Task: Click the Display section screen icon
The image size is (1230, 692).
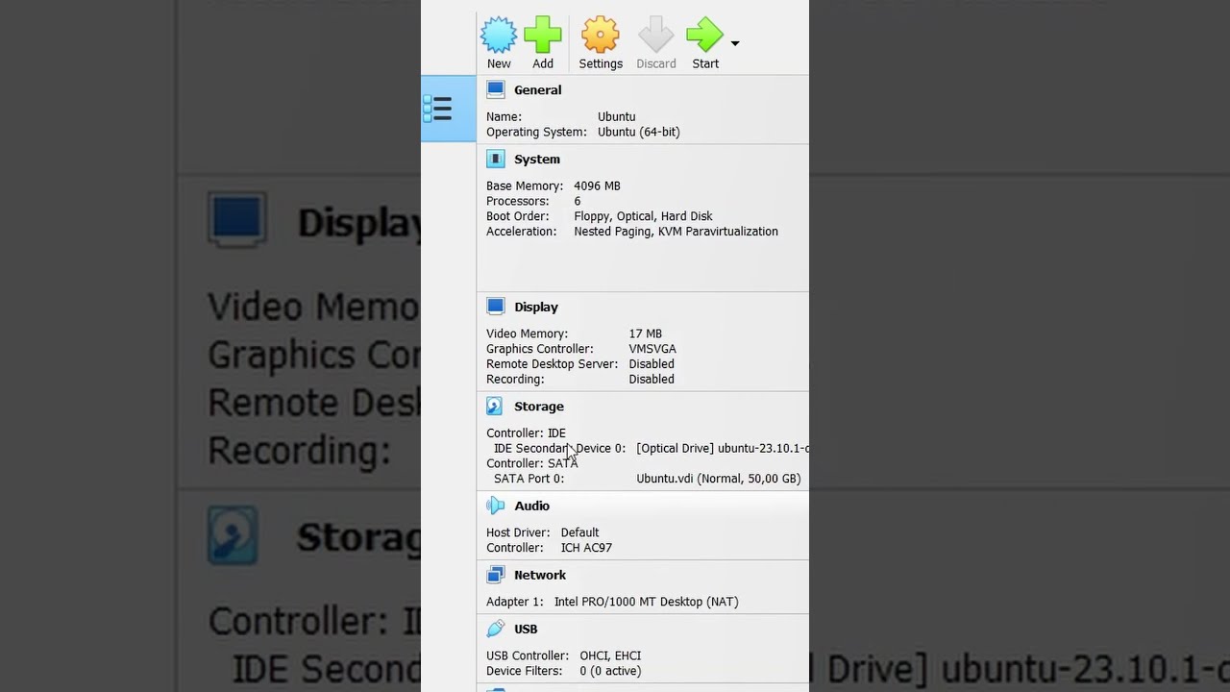Action: (x=496, y=307)
